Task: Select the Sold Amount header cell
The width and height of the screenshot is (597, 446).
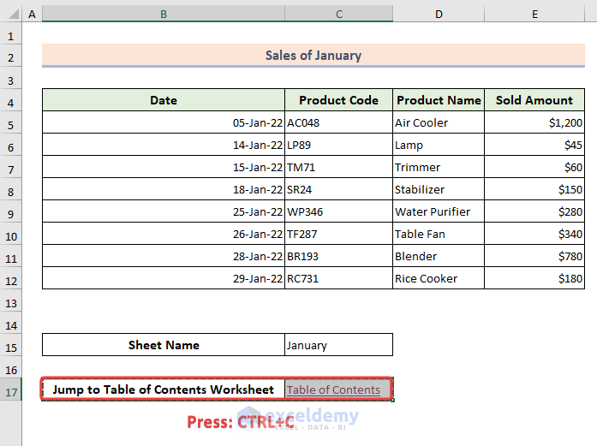Action: tap(534, 100)
